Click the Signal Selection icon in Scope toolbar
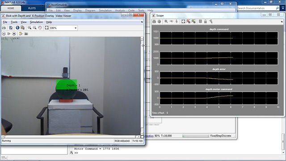 tap(210, 21)
